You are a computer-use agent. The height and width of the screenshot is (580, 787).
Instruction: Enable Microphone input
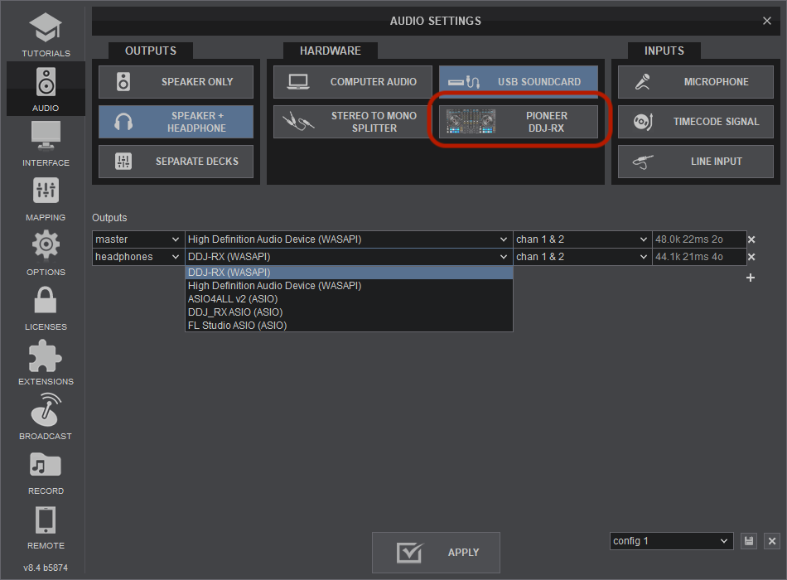pyautogui.click(x=696, y=82)
